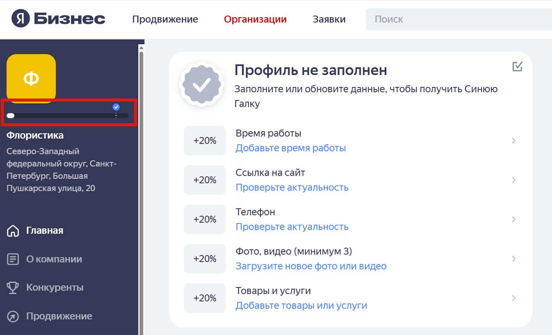This screenshot has width=552, height=335.
Task: Click the blue checkmark badge on progress bar
Action: coord(116,107)
